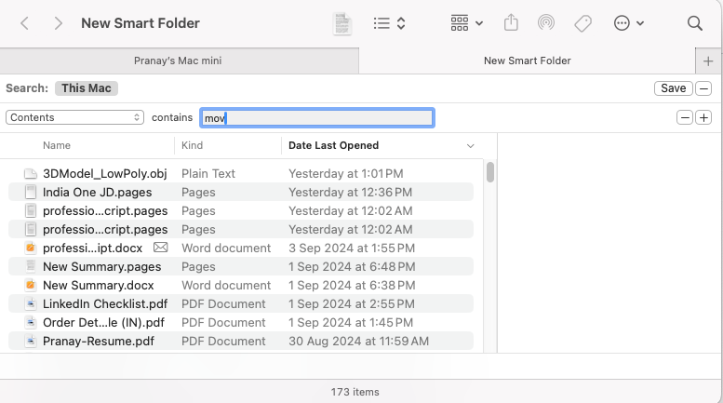Click the results list vertical scrollbar

point(490,172)
